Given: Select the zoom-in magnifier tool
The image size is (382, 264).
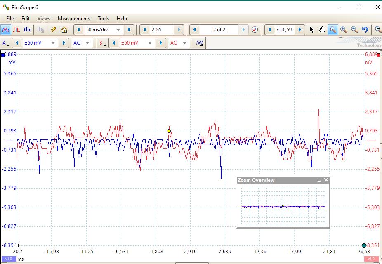Looking at the screenshot, I should (x=344, y=30).
